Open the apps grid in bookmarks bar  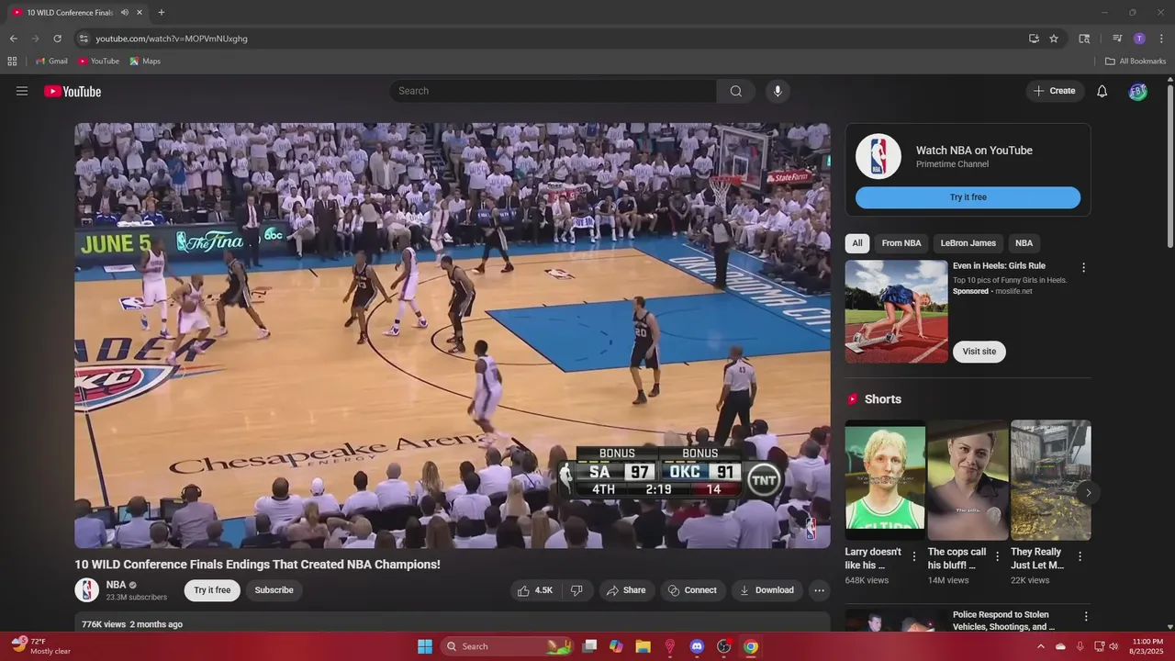pyautogui.click(x=12, y=62)
